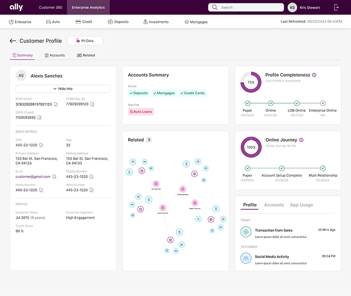The width and height of the screenshot is (351, 296).
Task: Click Transaction from Sales activity icon
Action: coord(246,232)
